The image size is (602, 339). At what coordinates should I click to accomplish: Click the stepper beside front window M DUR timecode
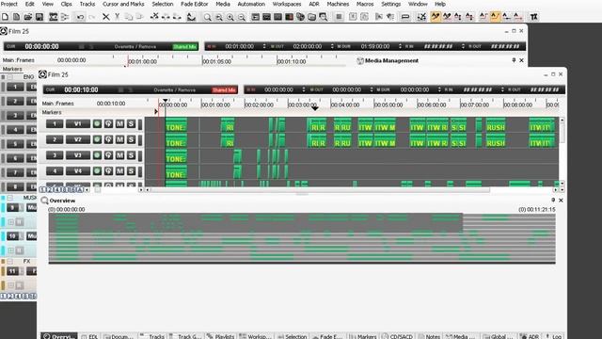[439, 89]
